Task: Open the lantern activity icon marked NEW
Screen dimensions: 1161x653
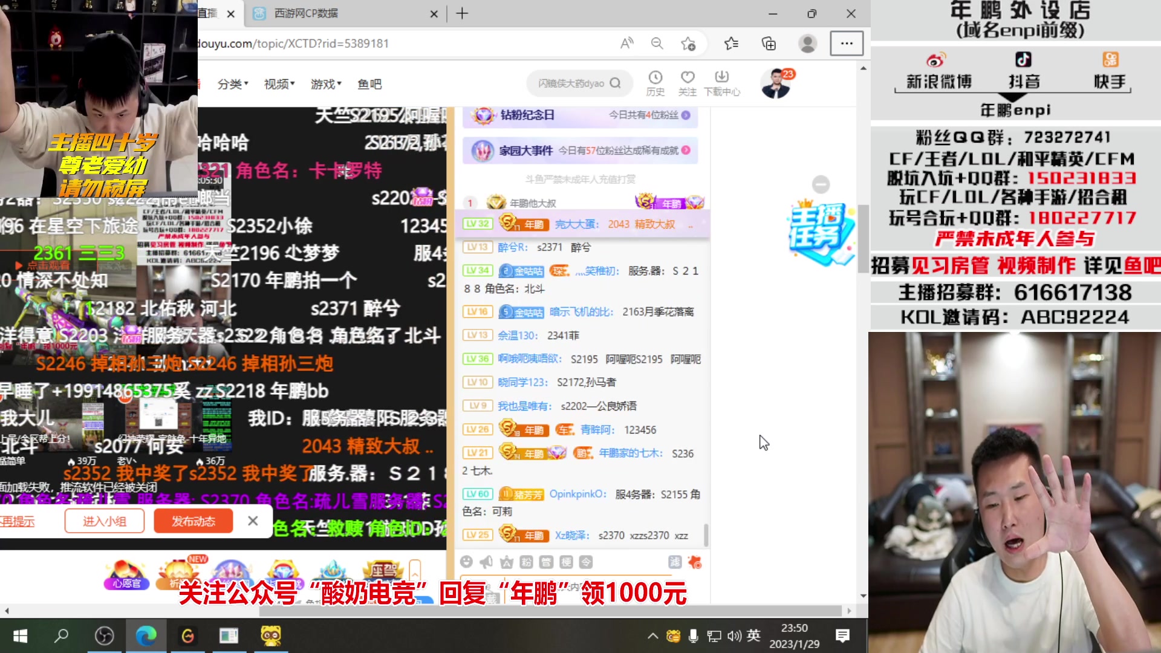Action: pyautogui.click(x=180, y=572)
